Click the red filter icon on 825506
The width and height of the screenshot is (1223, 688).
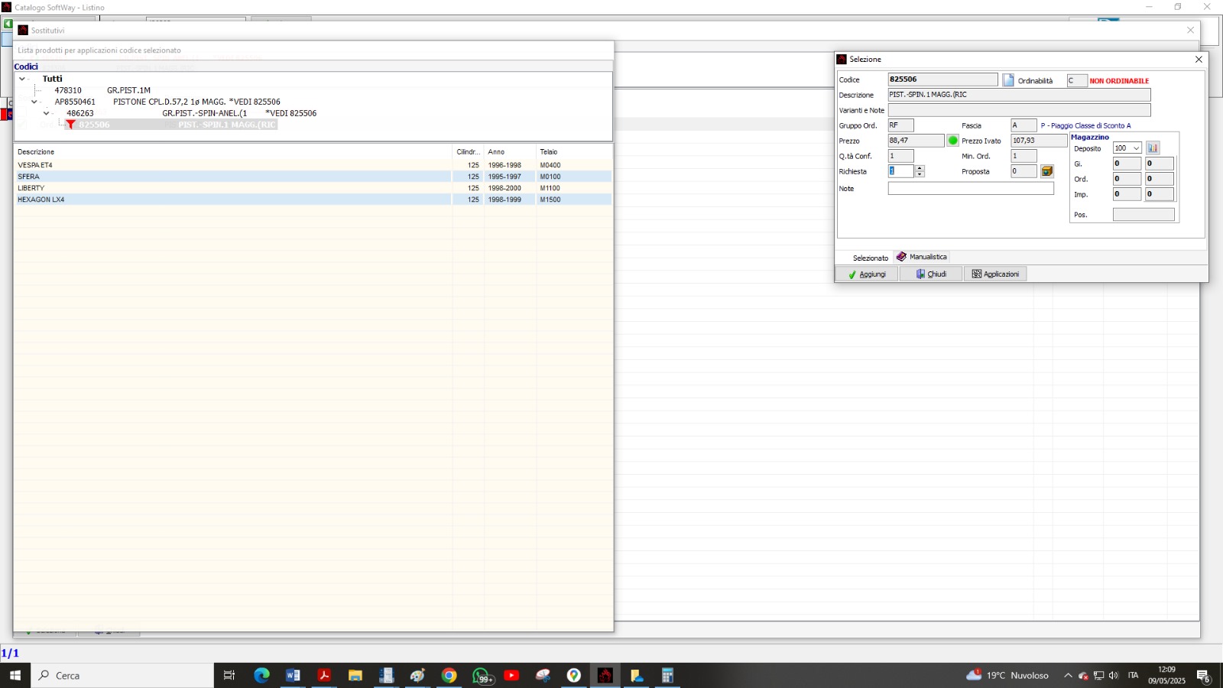tap(70, 125)
